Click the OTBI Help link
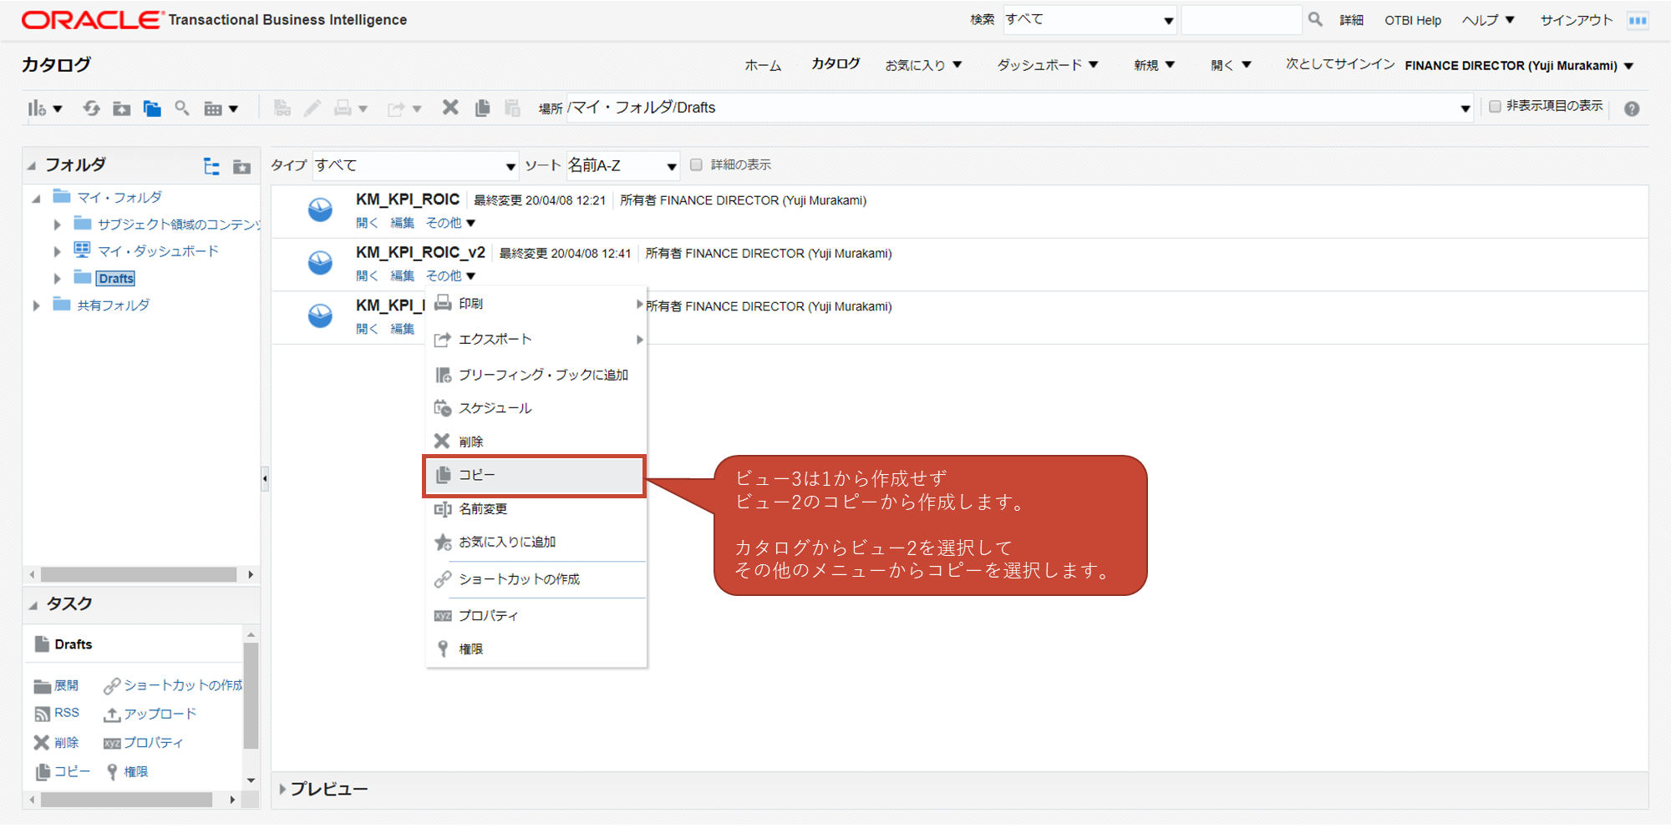Image resolution: width=1671 pixels, height=828 pixels. (x=1413, y=20)
